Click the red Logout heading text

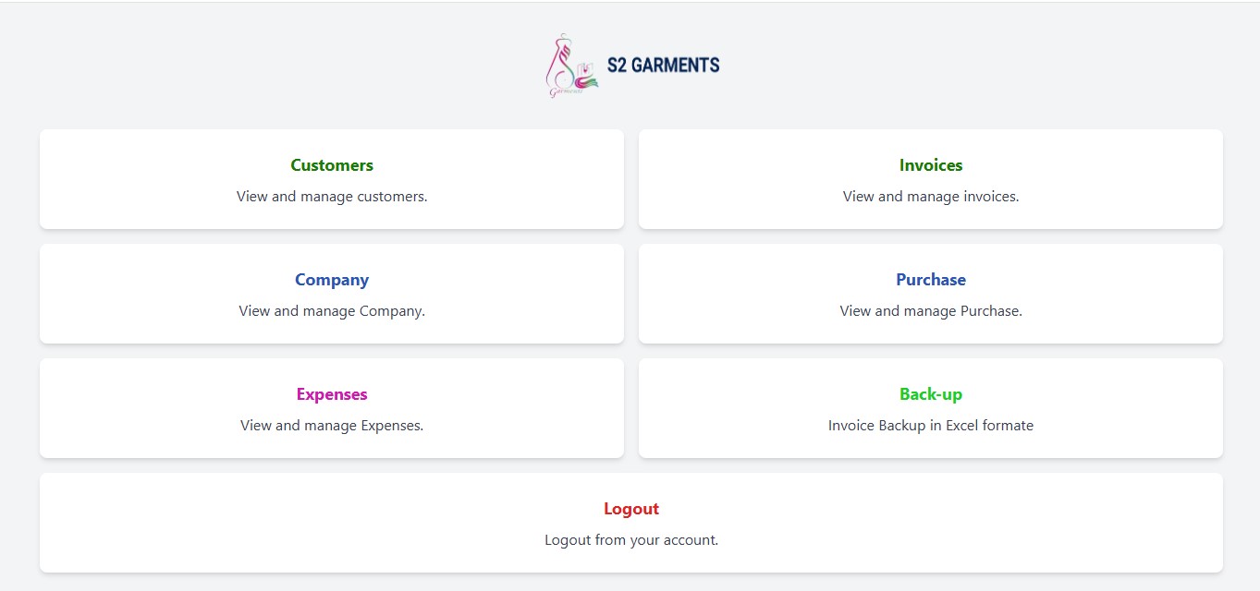(630, 509)
